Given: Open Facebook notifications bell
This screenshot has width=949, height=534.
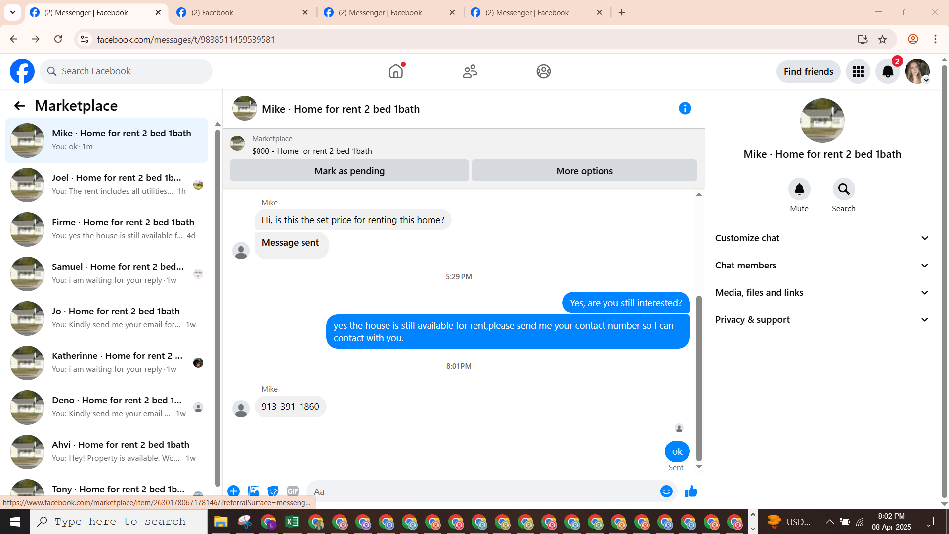Looking at the screenshot, I should [888, 72].
